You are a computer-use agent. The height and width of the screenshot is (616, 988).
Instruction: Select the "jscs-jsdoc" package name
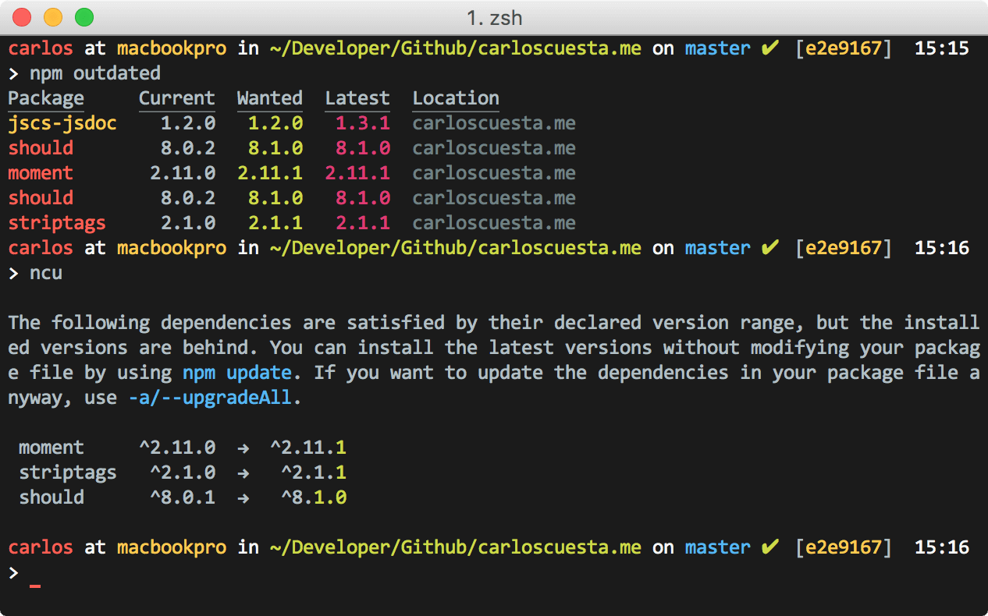point(62,123)
